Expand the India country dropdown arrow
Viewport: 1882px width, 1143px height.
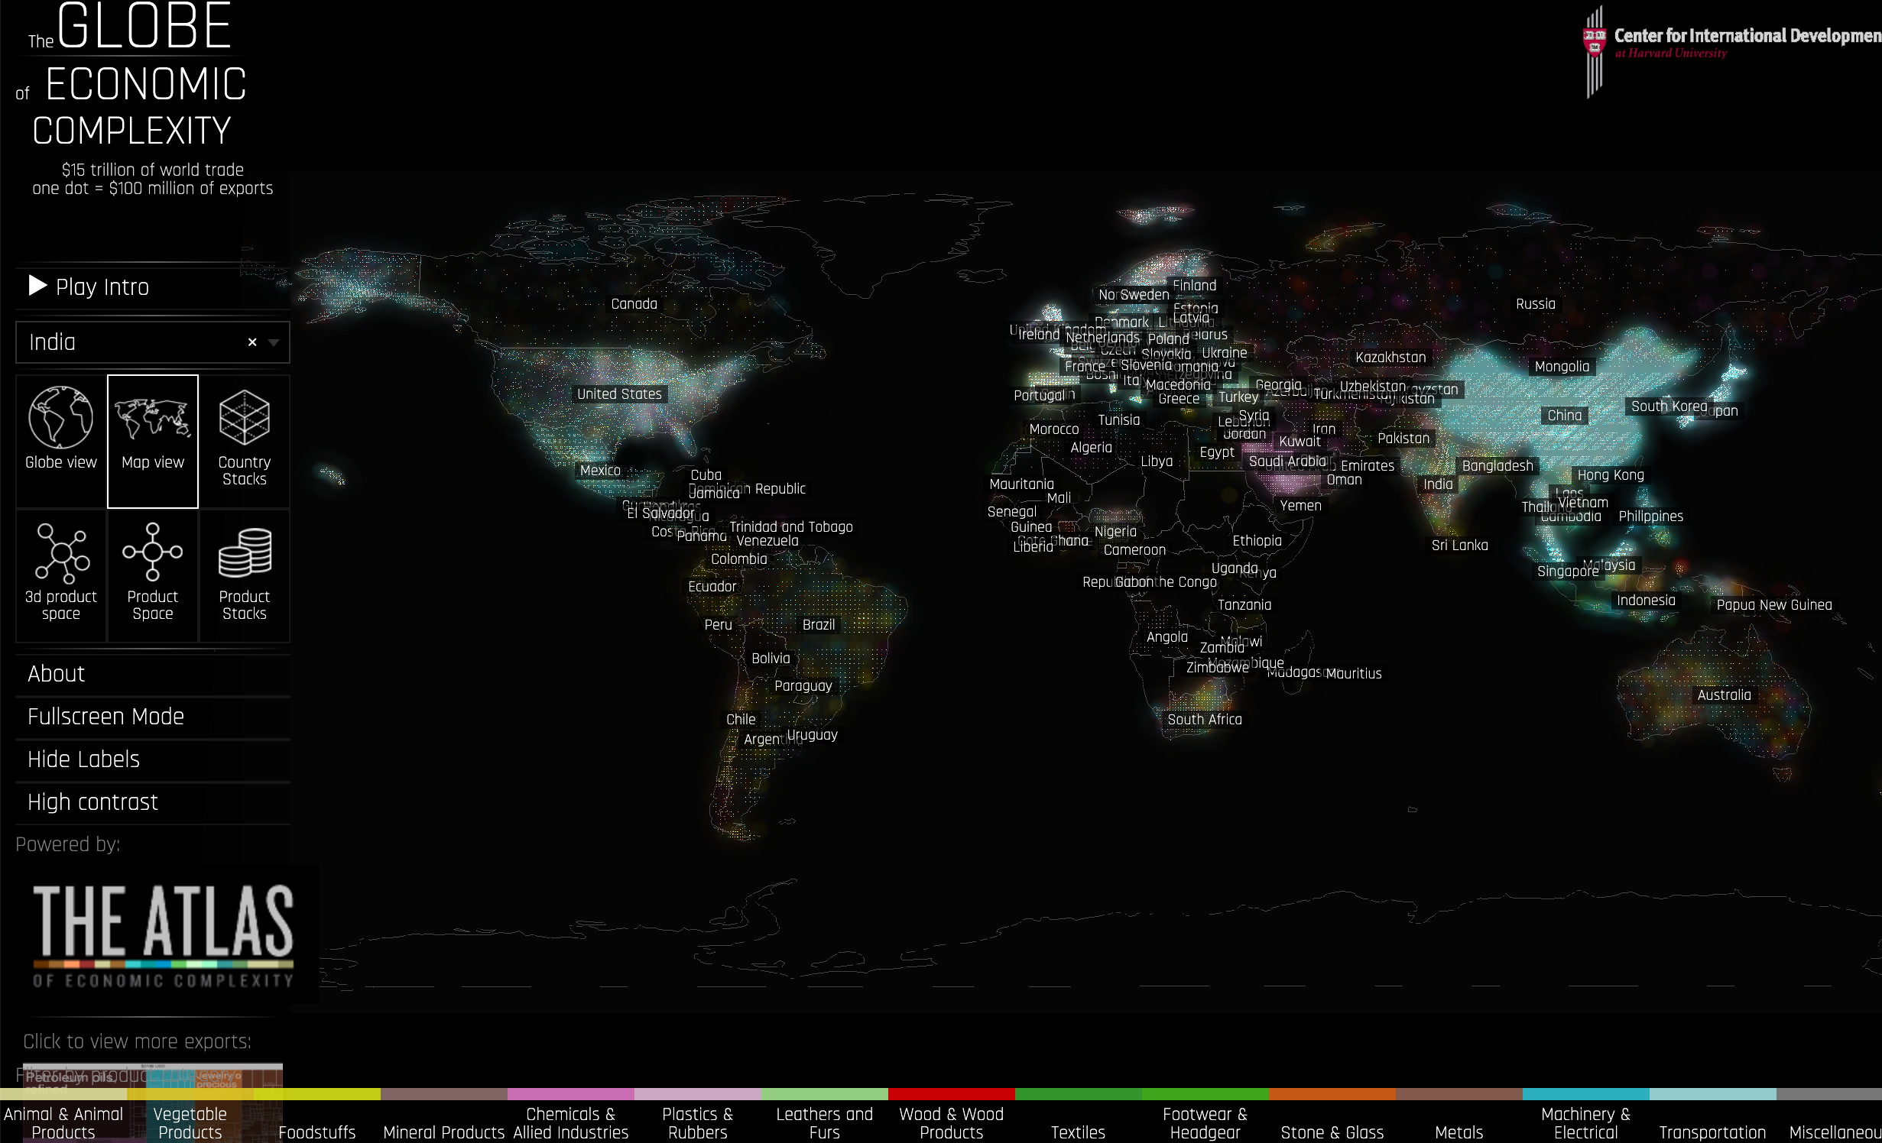point(274,343)
